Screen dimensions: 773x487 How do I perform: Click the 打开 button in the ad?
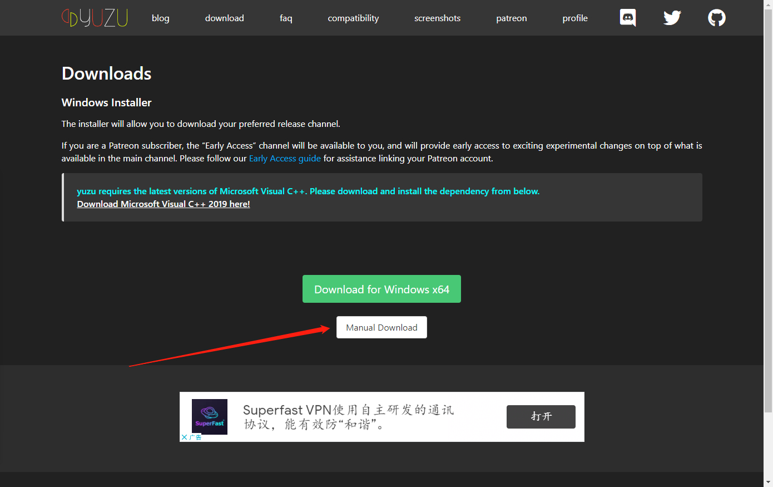(541, 417)
